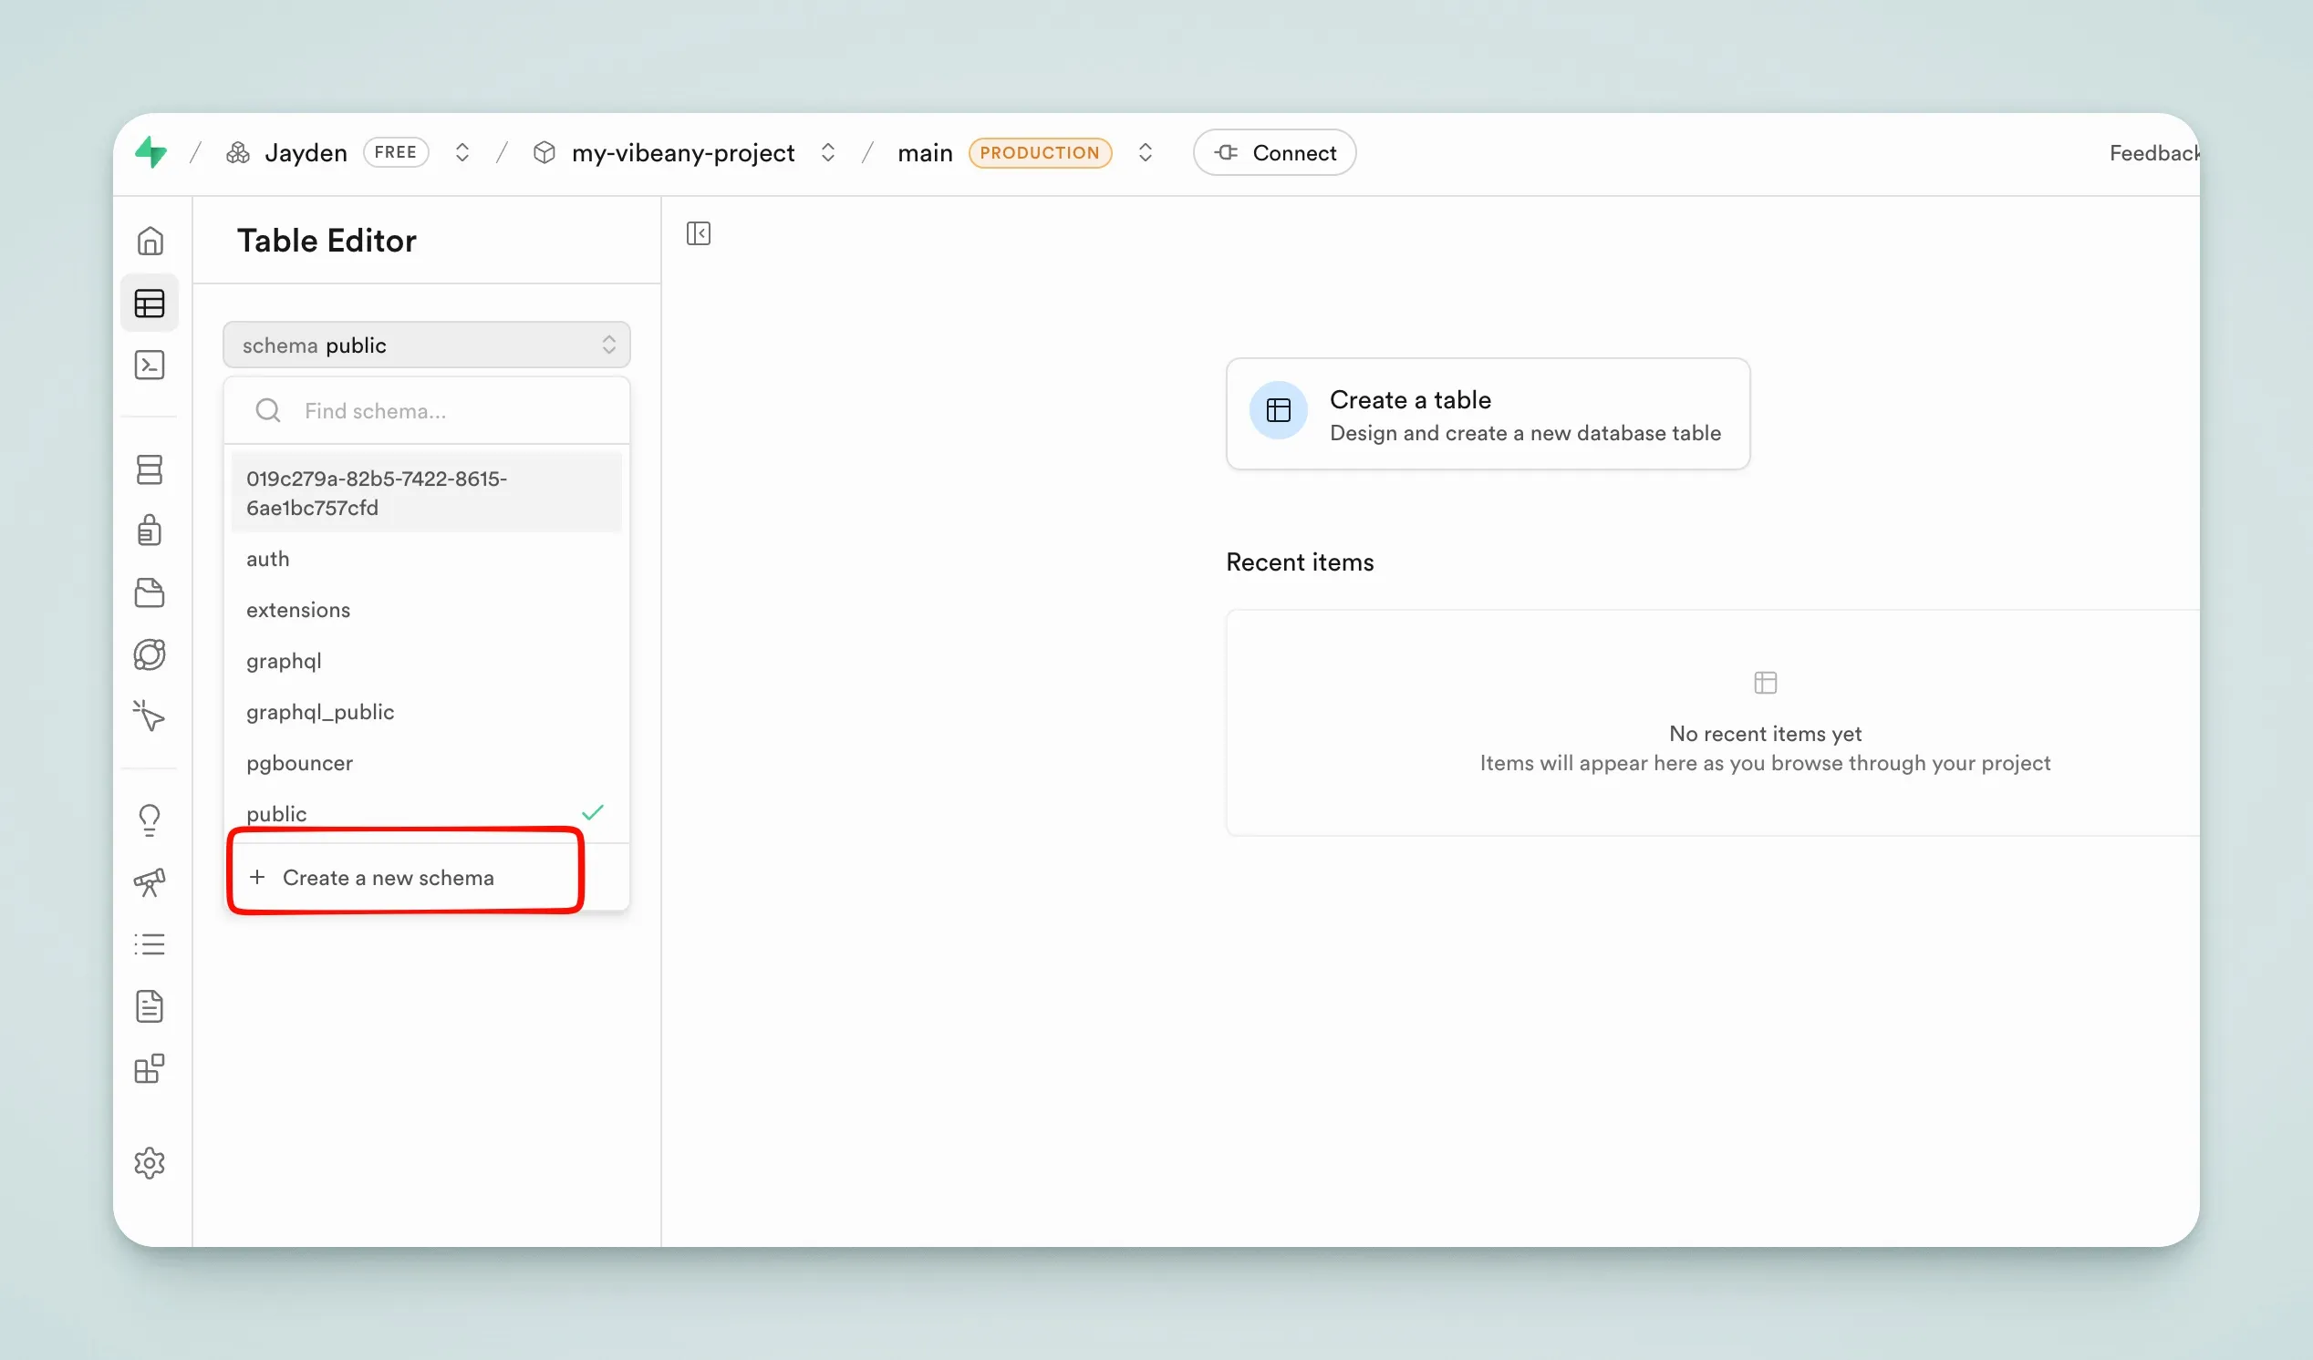The image size is (2313, 1360).
Task: Open Advisors lightbulb icon
Action: coord(150,819)
